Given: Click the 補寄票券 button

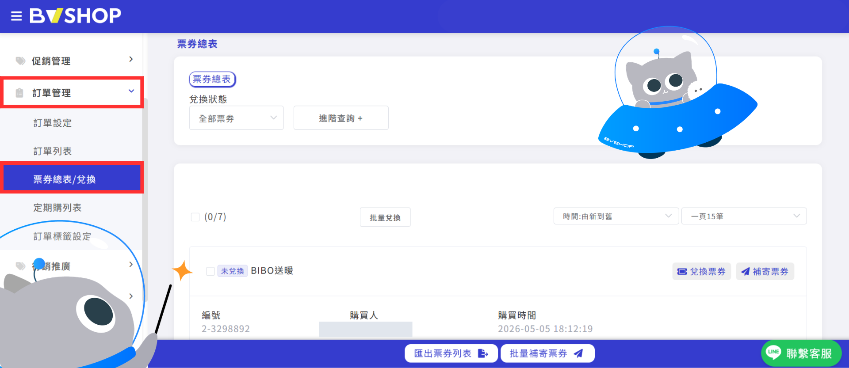Looking at the screenshot, I should (x=765, y=271).
